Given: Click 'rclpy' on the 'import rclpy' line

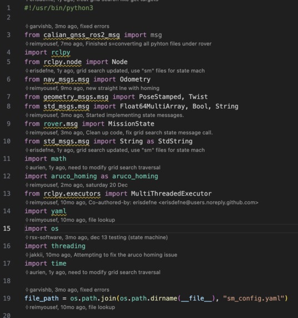Looking at the screenshot, I should pyautogui.click(x=60, y=52).
